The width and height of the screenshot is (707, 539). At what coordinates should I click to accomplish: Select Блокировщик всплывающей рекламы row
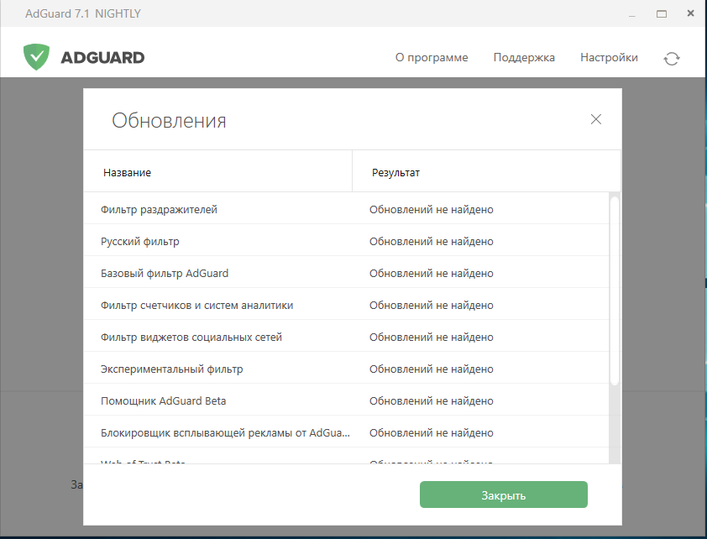[346, 432]
